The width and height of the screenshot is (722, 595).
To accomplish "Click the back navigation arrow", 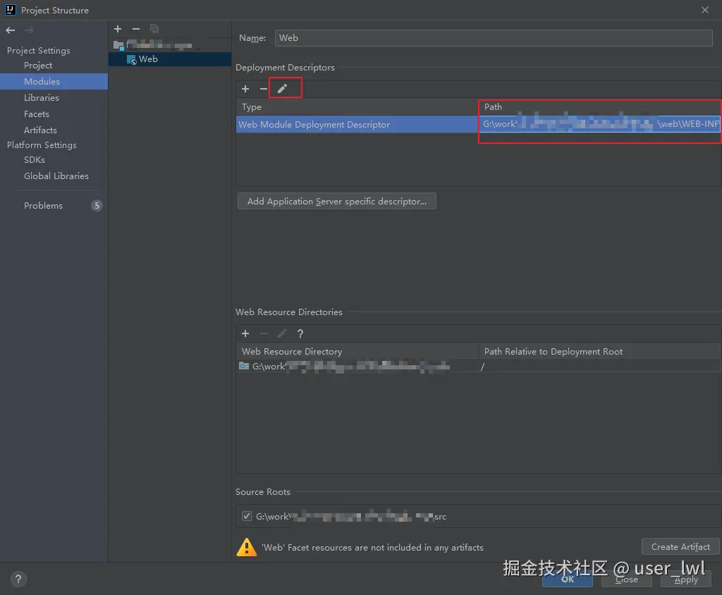I will (10, 30).
